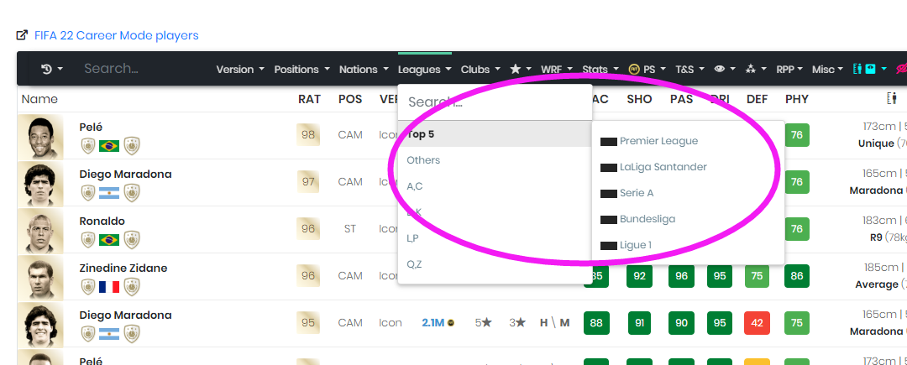Click Argentina flag in Maradona 95 row
Screen dimensions: 907x365
click(108, 333)
